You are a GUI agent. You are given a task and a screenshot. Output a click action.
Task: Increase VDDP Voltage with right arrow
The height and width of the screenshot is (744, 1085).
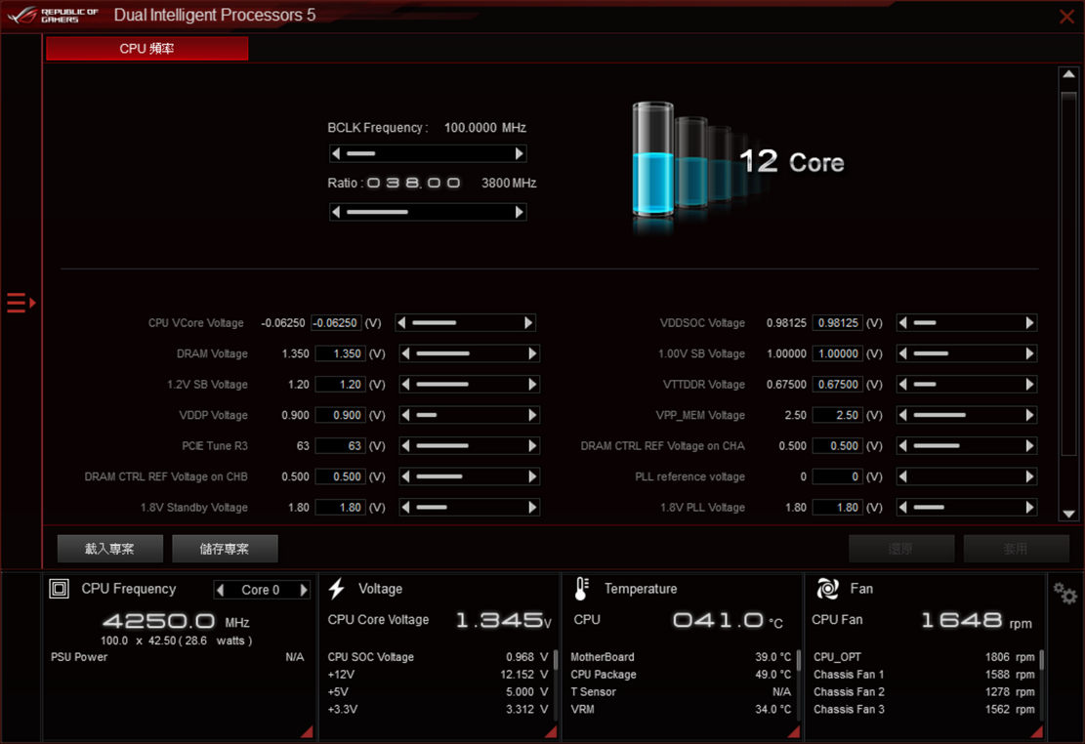[x=532, y=415]
